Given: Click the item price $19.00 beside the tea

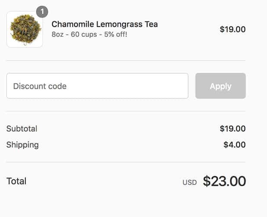Looking at the screenshot, I should point(232,29).
